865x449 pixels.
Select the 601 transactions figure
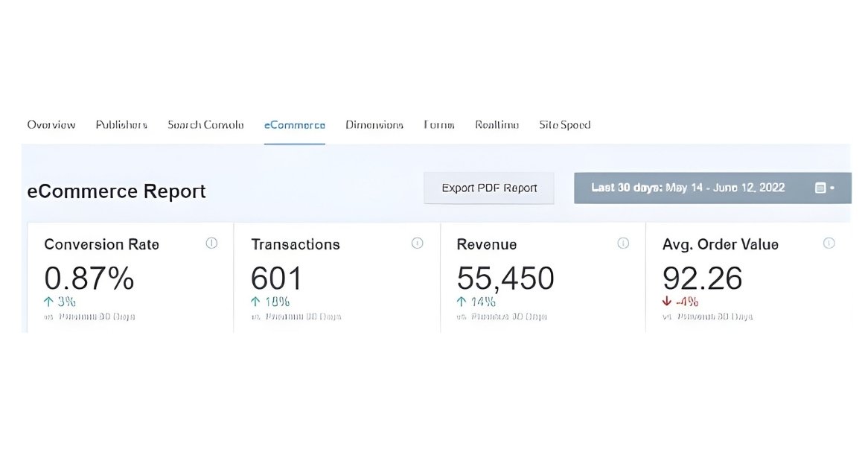point(277,278)
